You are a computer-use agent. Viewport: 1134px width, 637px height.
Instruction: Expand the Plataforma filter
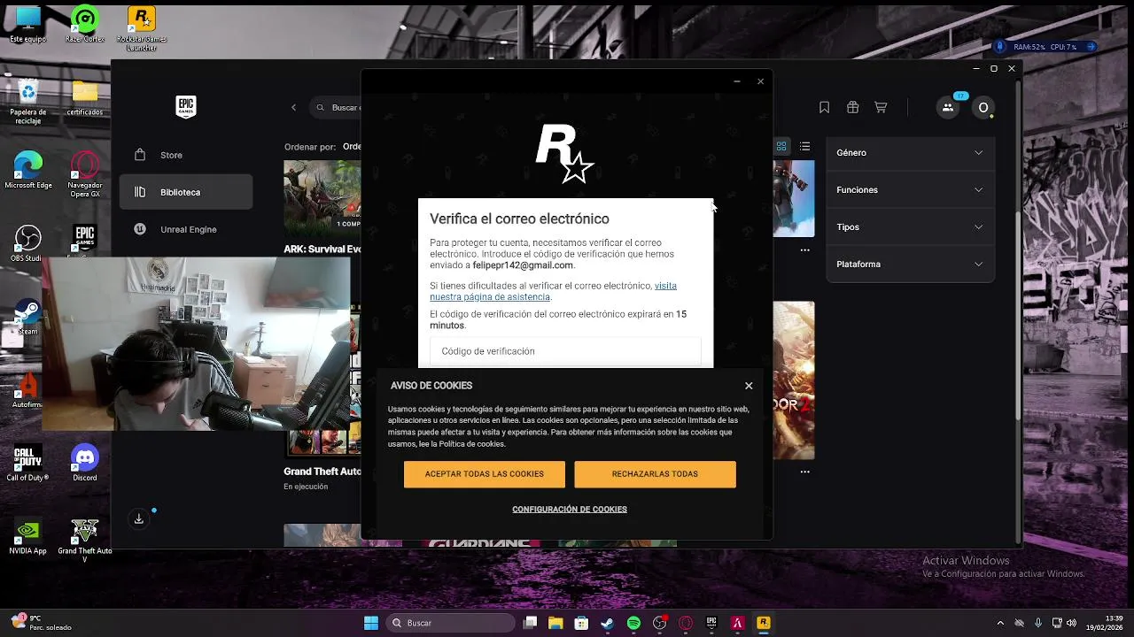point(910,265)
